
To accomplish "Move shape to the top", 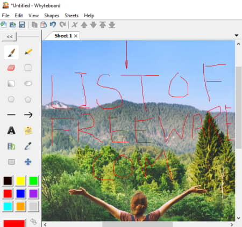I will coord(103,25).
